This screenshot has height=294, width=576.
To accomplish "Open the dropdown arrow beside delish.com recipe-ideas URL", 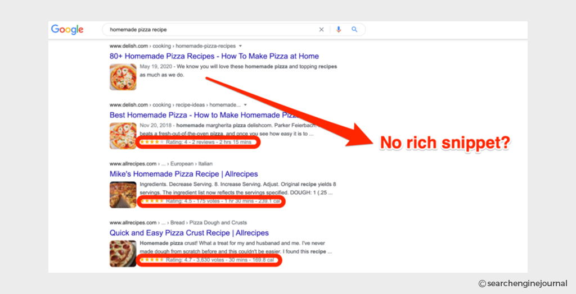I will click(x=245, y=105).
